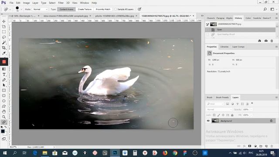Viewport: 279px width, 157px height.
Task: Click the History snapshot thumbnail
Action: [213, 24]
